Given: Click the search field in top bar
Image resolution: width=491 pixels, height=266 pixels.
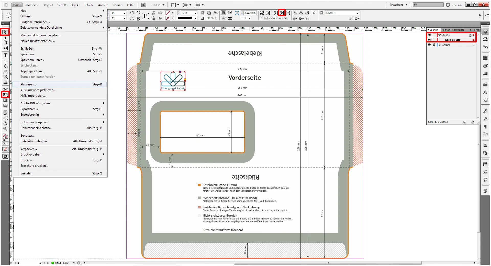Looking at the screenshot, I should click(427, 5).
